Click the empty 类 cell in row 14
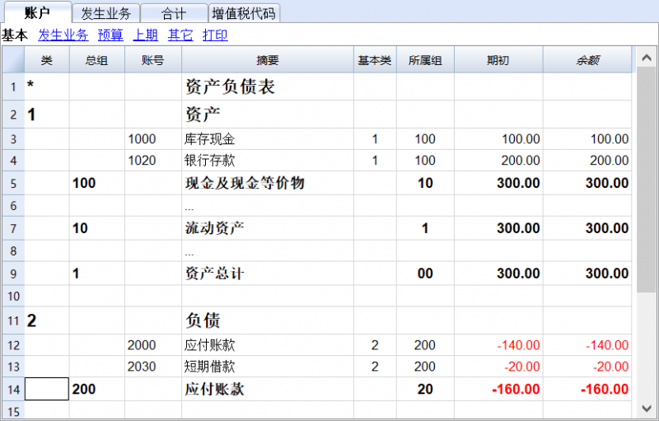This screenshot has width=659, height=421. click(47, 389)
